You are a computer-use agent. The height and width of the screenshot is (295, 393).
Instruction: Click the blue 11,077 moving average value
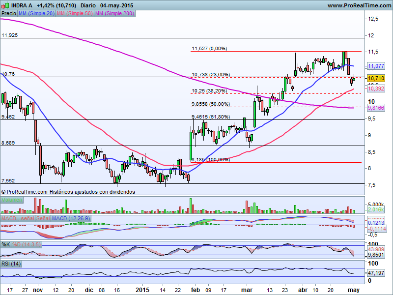click(376, 66)
